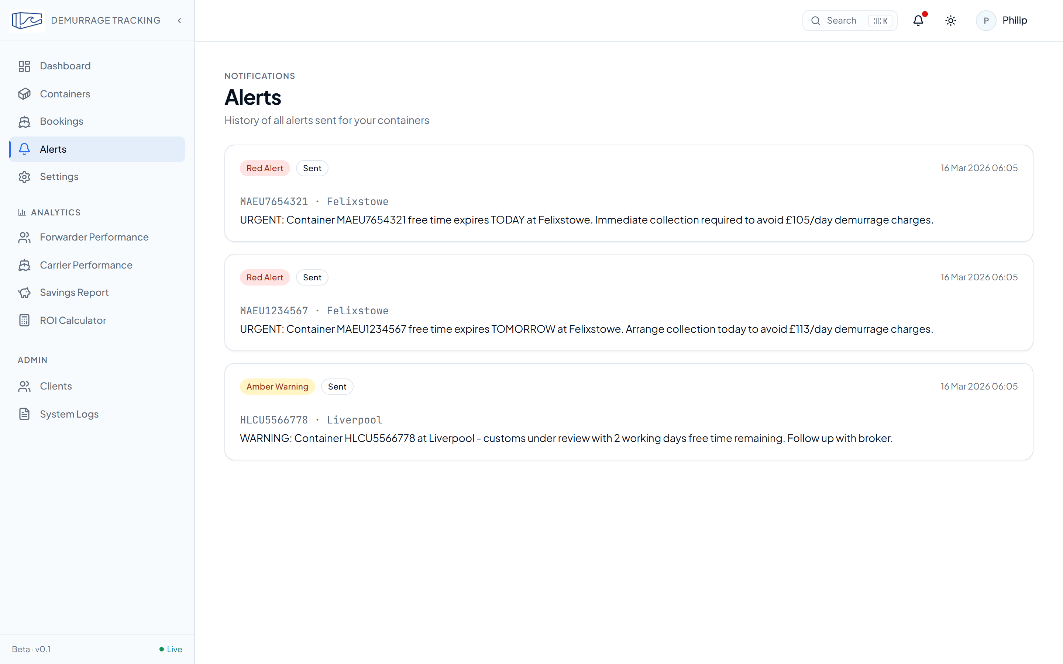Collapse the sidebar with the chevron

(x=179, y=20)
